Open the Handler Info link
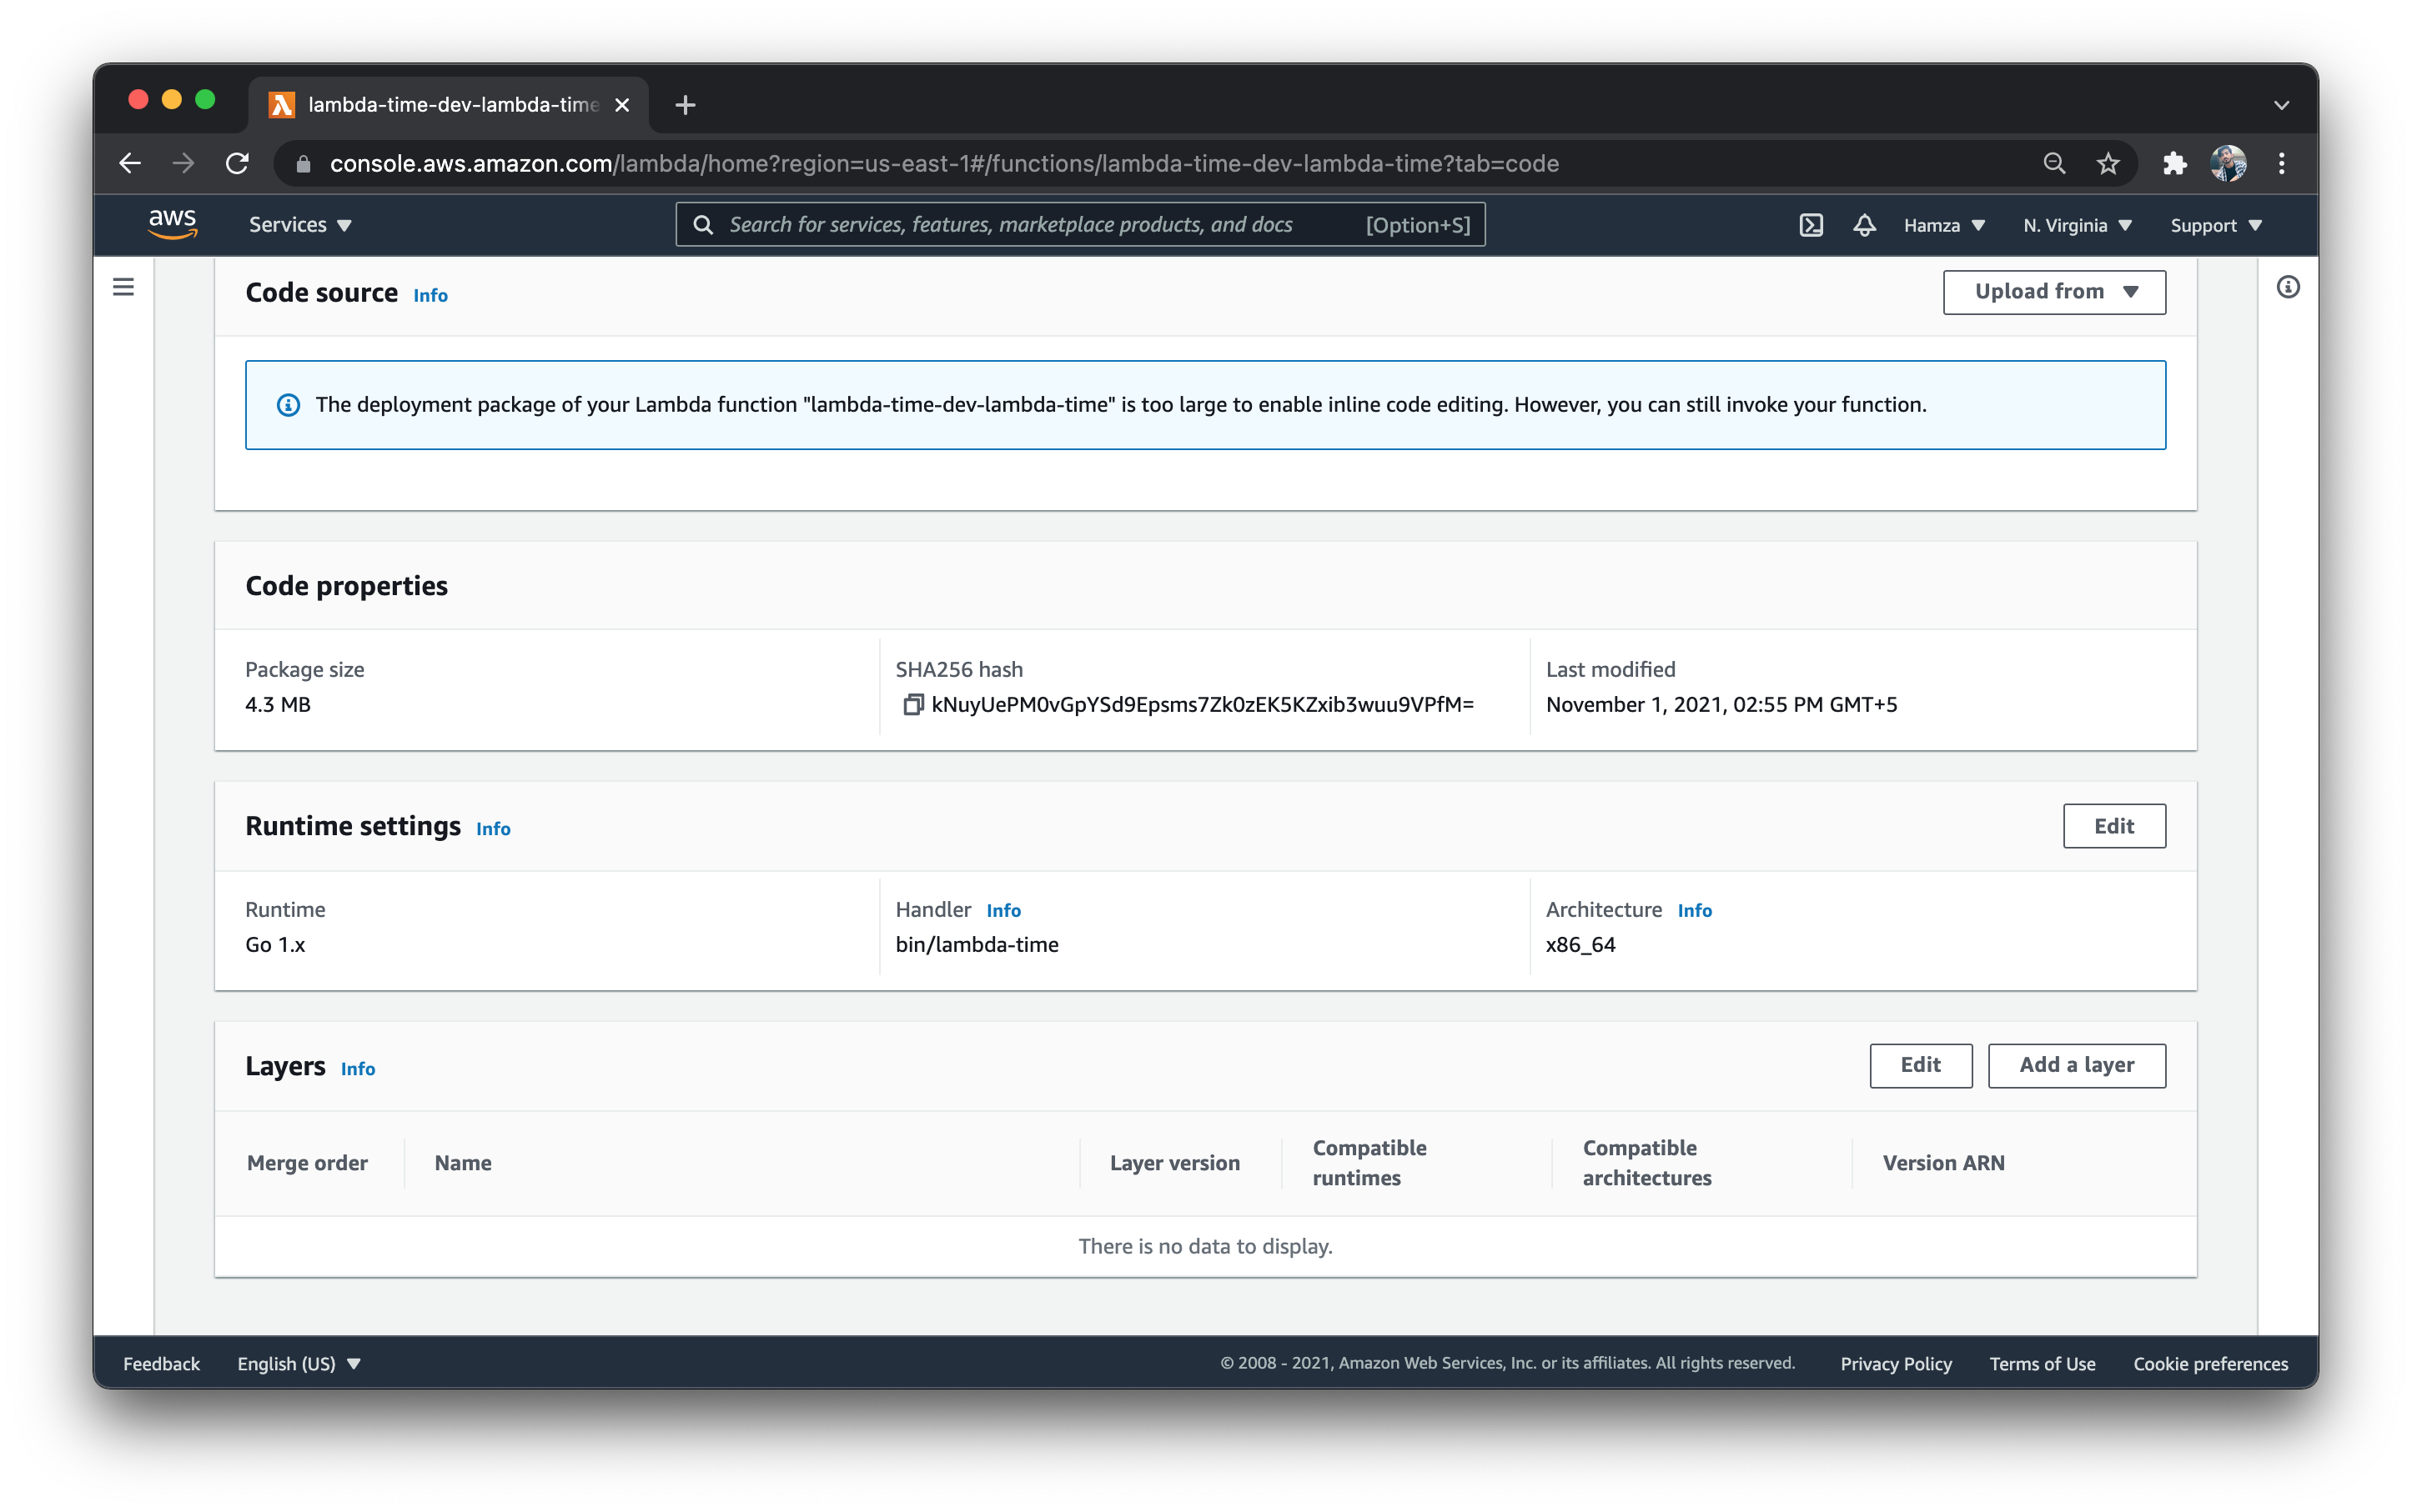 (x=1003, y=911)
